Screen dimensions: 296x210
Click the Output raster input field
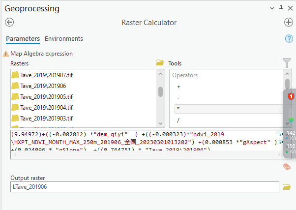pyautogui.click(x=145, y=187)
